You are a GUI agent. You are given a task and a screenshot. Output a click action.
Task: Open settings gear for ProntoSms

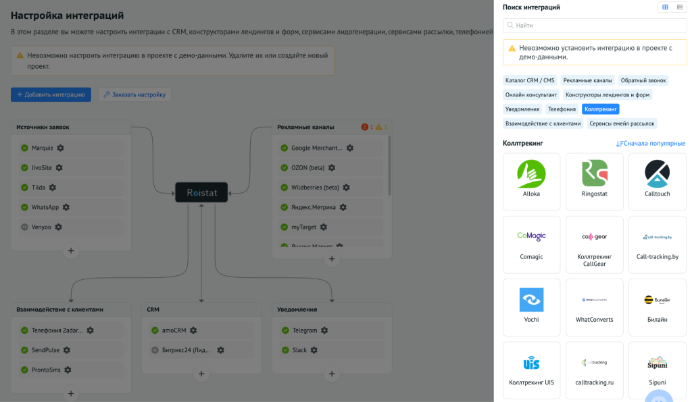click(68, 370)
